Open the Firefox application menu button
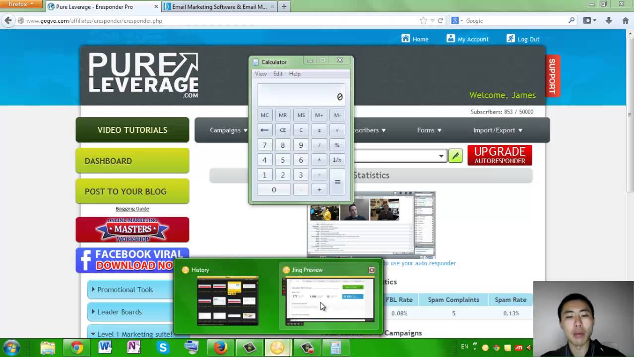The height and width of the screenshot is (357, 634). pyautogui.click(x=21, y=4)
